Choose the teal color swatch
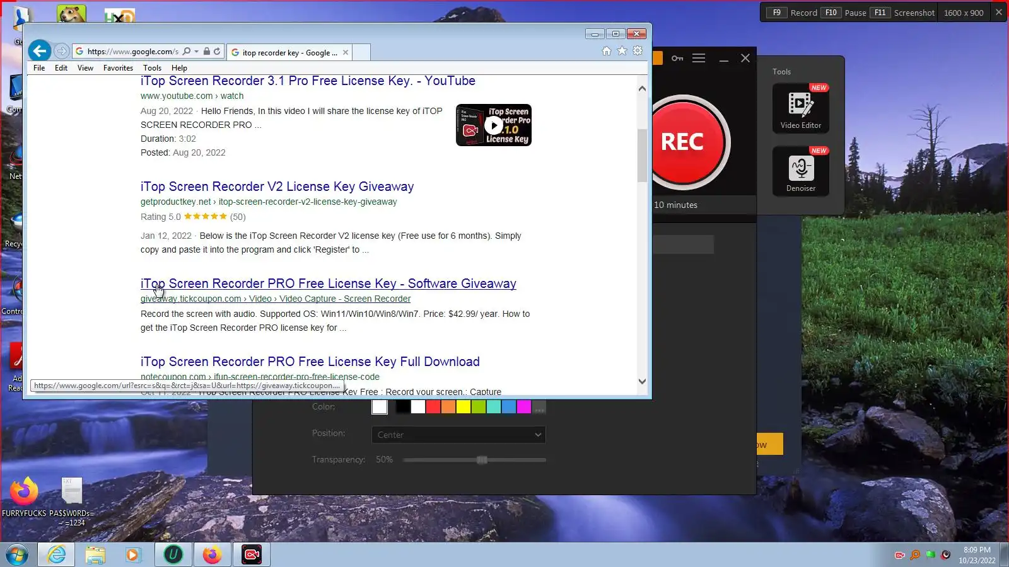 pos(493,407)
